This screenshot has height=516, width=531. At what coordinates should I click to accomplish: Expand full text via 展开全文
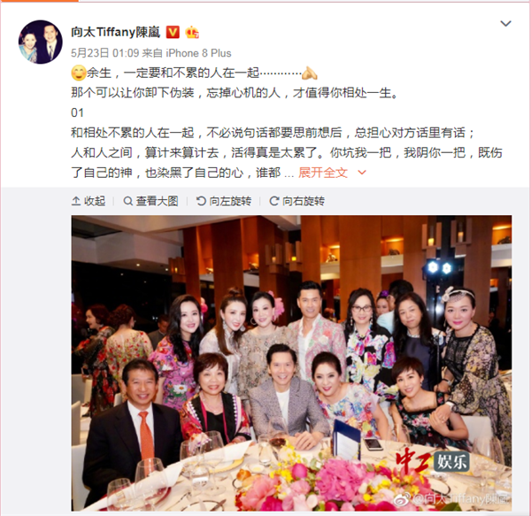point(323,173)
